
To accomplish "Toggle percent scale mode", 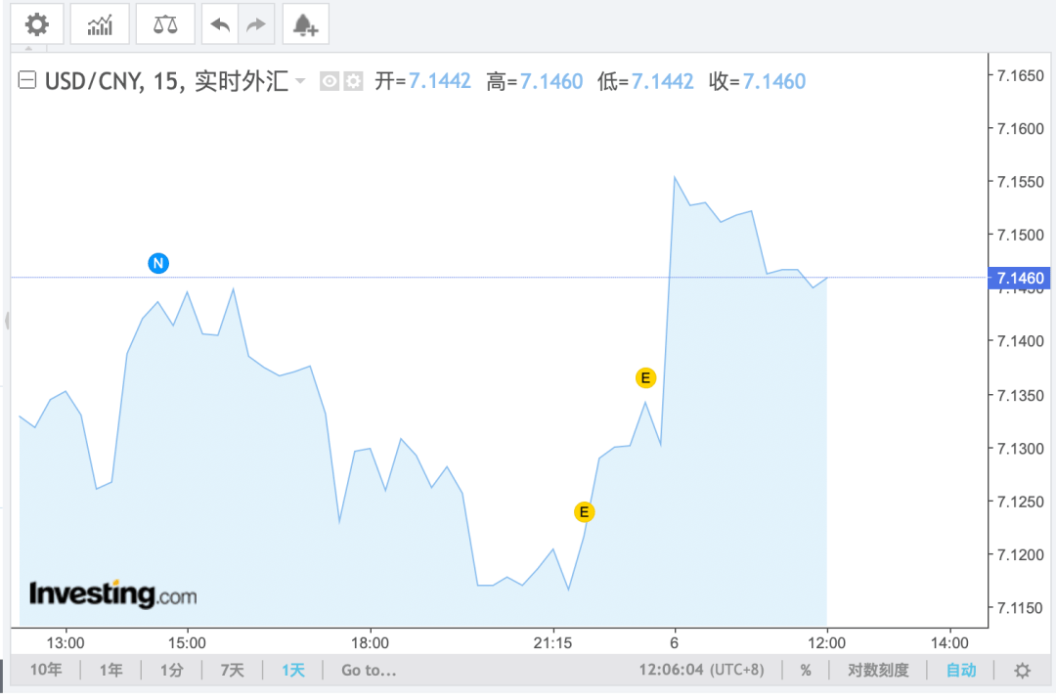I will pos(806,671).
